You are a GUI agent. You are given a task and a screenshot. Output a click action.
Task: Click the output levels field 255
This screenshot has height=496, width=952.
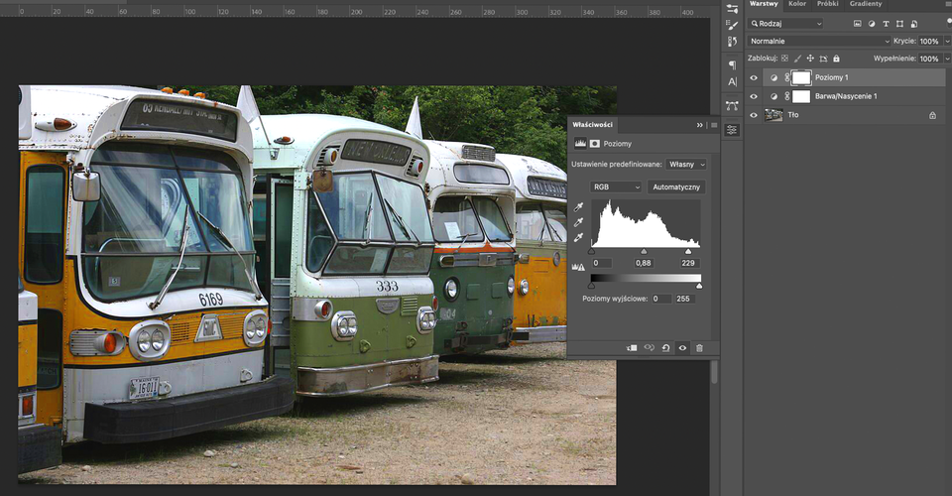pyautogui.click(x=685, y=299)
